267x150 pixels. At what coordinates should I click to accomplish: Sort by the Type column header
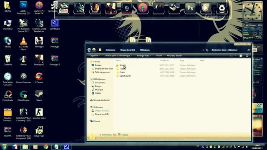tap(182, 60)
